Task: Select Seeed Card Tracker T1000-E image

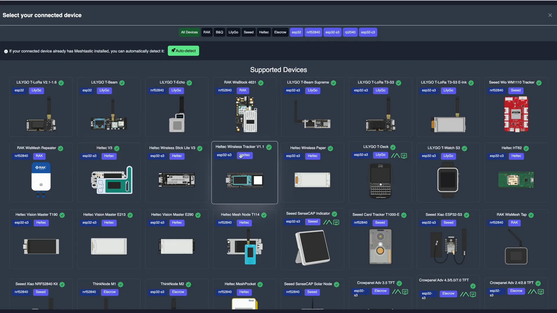Action: tap(380, 247)
